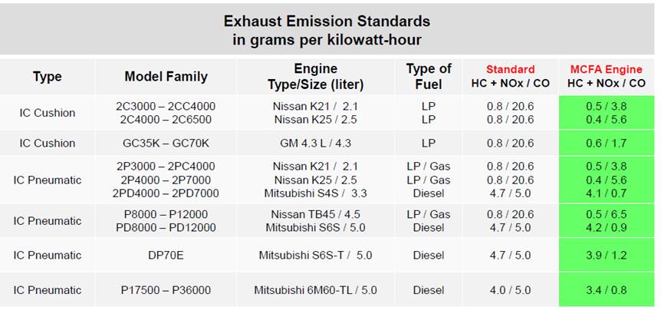Click the red Standard header label
Viewport: 661px width, 317px height.
coord(510,69)
